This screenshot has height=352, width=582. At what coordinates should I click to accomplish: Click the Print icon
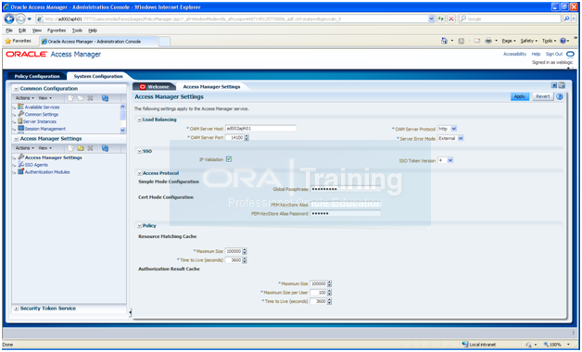(x=488, y=41)
